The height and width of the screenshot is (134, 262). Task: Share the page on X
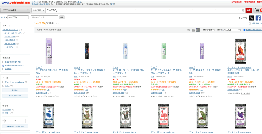point(252,18)
